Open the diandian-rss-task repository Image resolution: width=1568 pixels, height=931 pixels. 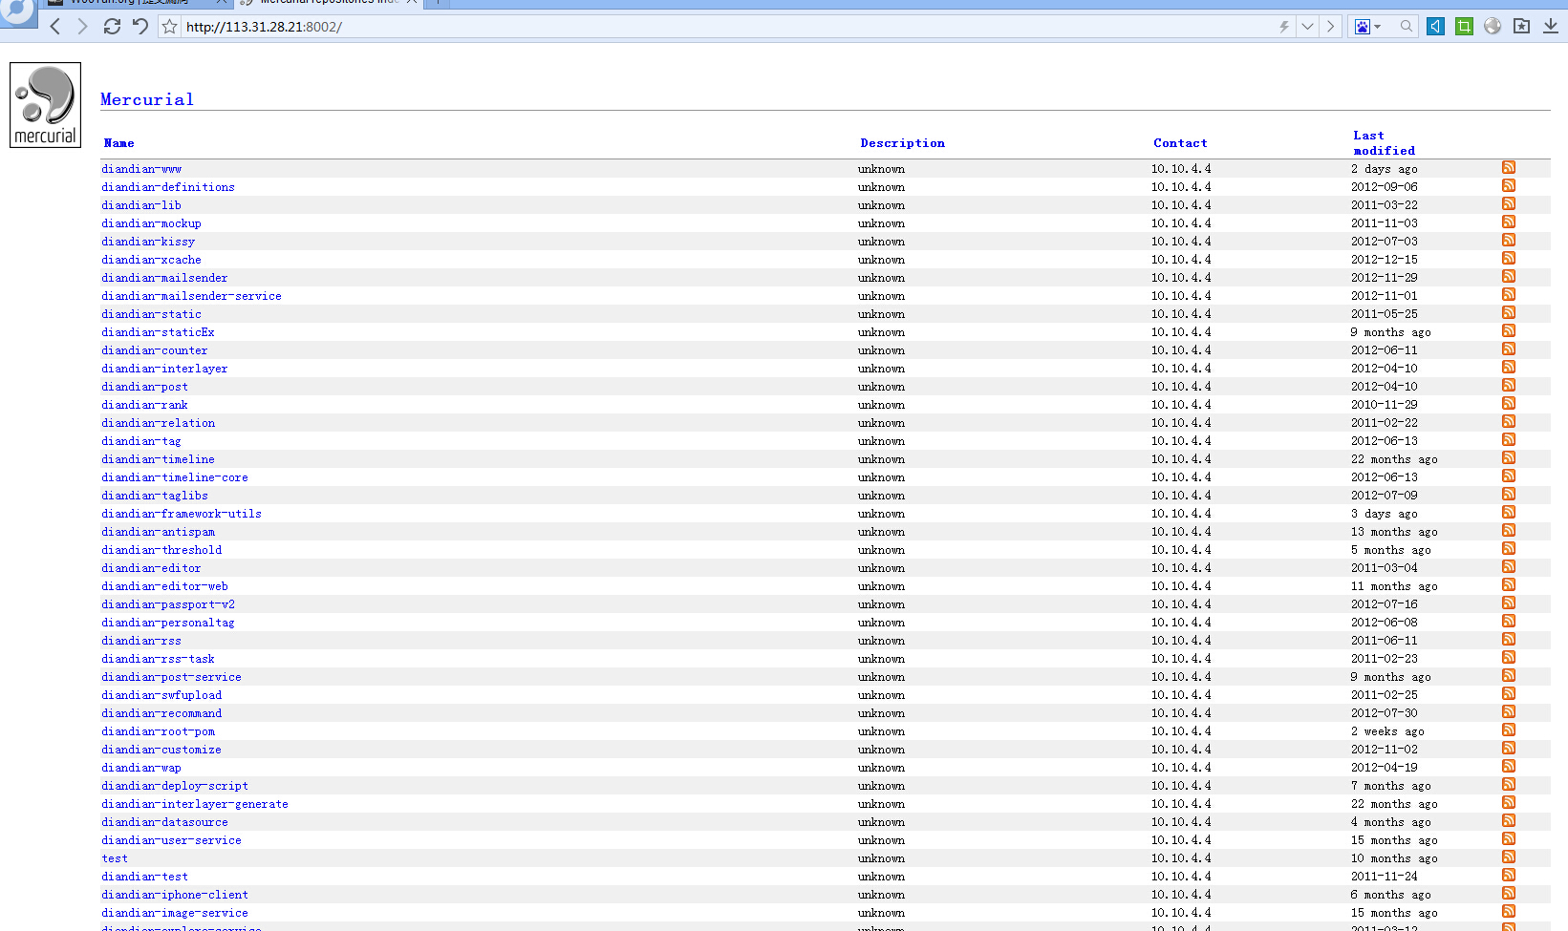point(158,659)
